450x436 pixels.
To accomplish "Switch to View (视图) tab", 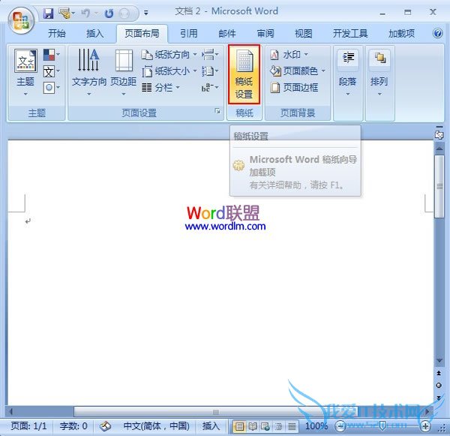I will pos(303,33).
